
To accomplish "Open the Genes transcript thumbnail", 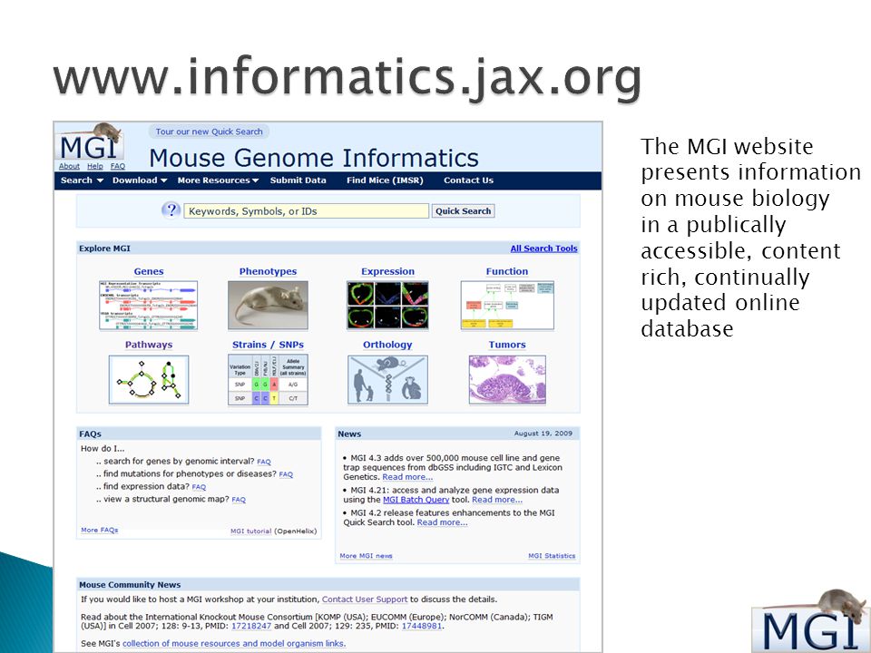I will pos(148,306).
